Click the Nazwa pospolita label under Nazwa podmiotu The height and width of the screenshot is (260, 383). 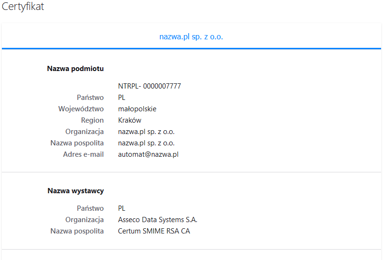tap(77, 143)
